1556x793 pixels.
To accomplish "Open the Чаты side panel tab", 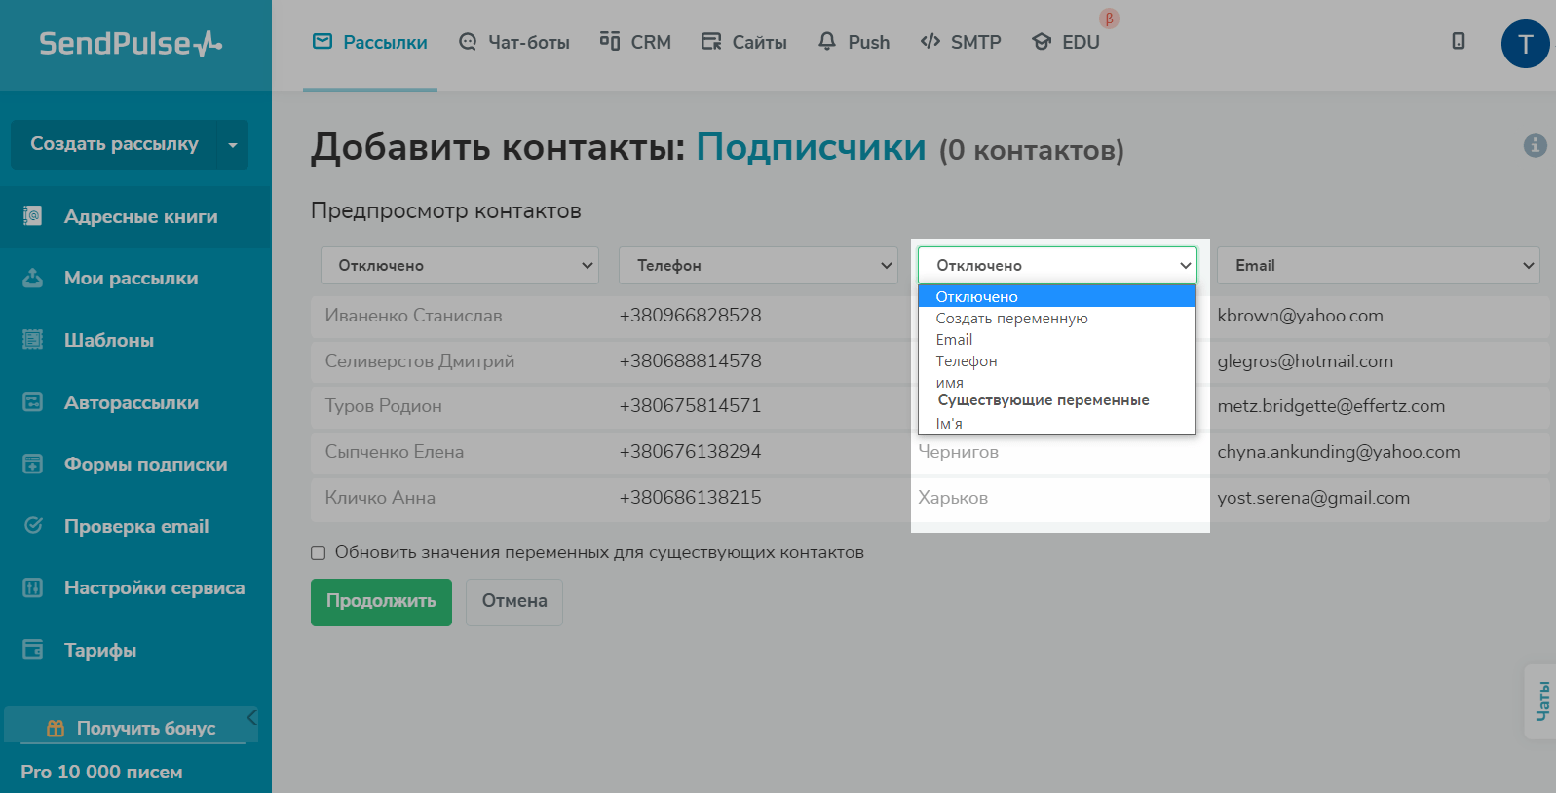I will pos(1542,701).
